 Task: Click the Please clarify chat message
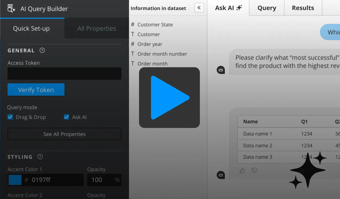(284, 62)
